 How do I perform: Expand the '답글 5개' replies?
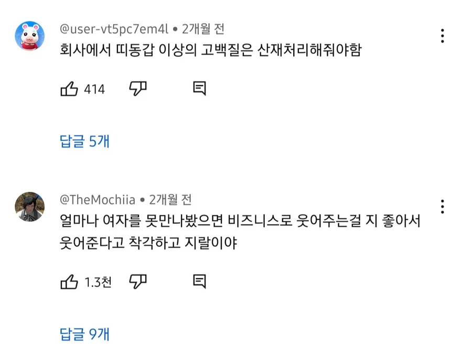tap(84, 140)
